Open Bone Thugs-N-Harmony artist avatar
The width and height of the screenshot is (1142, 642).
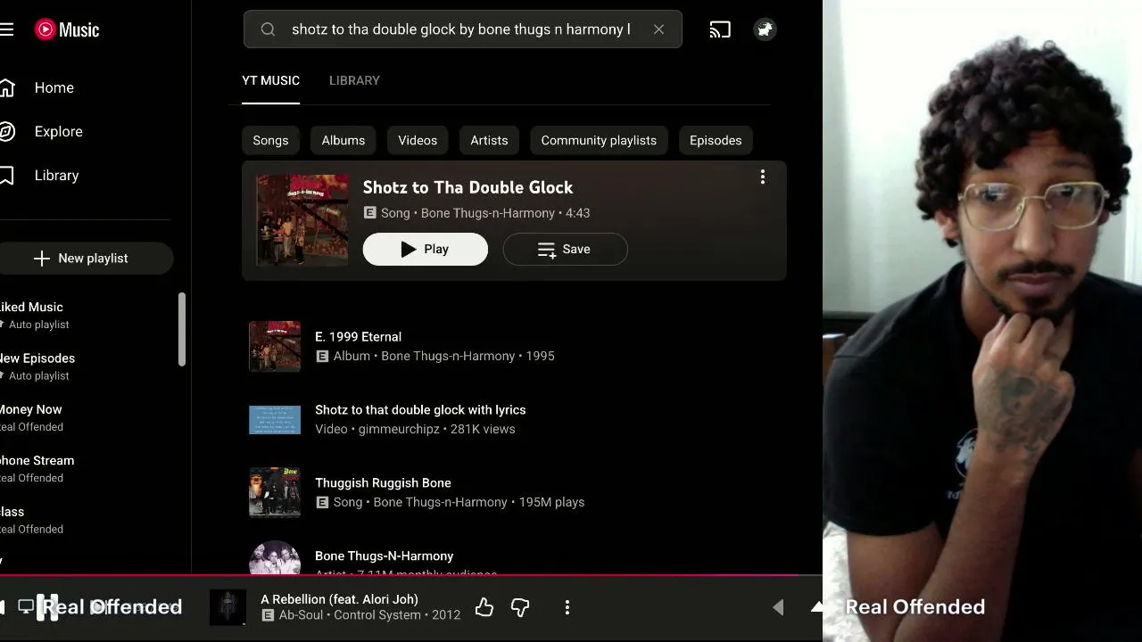[275, 557]
